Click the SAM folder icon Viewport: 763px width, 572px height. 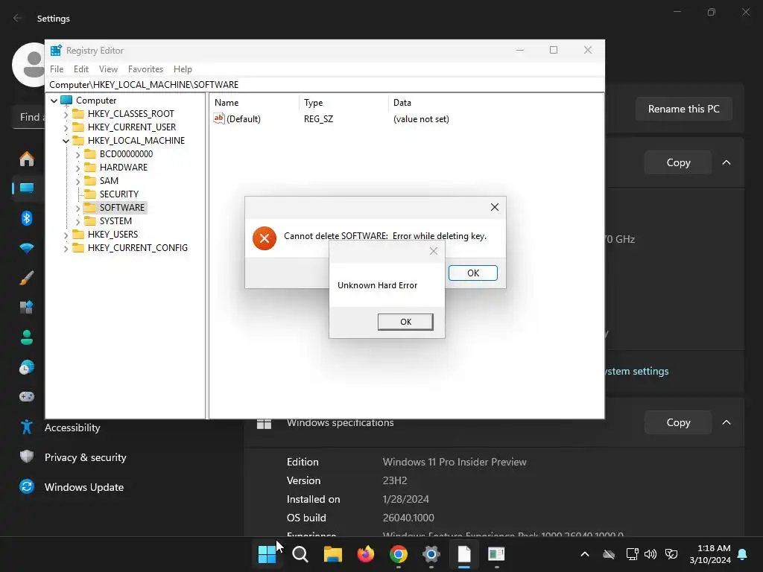pyautogui.click(x=90, y=180)
